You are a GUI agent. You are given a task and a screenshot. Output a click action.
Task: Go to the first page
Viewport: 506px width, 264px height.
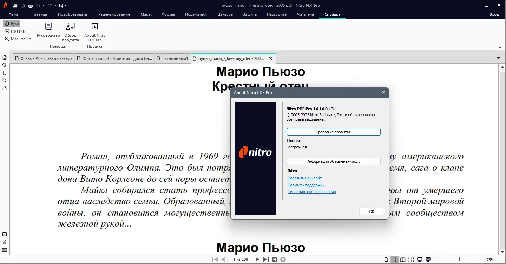tap(215, 259)
